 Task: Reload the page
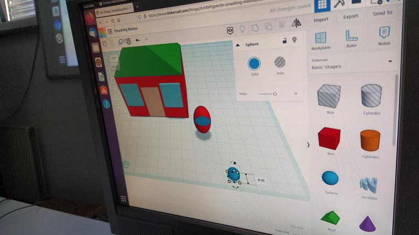[112, 21]
